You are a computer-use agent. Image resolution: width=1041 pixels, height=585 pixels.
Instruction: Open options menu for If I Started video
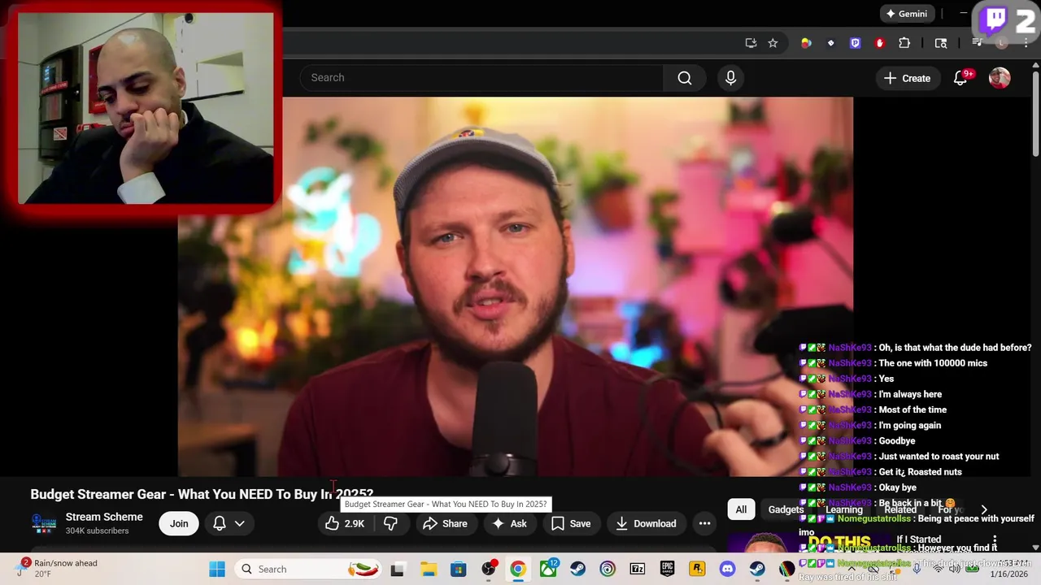[995, 541]
